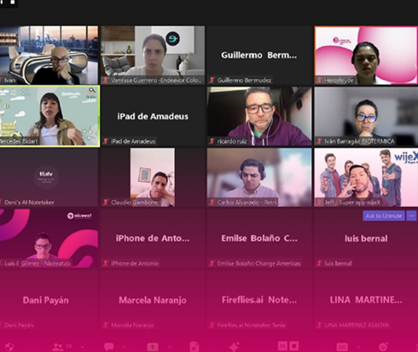Click 'Emilse Bolaño Change Americas' name label
The width and height of the screenshot is (418, 352).
point(258,263)
